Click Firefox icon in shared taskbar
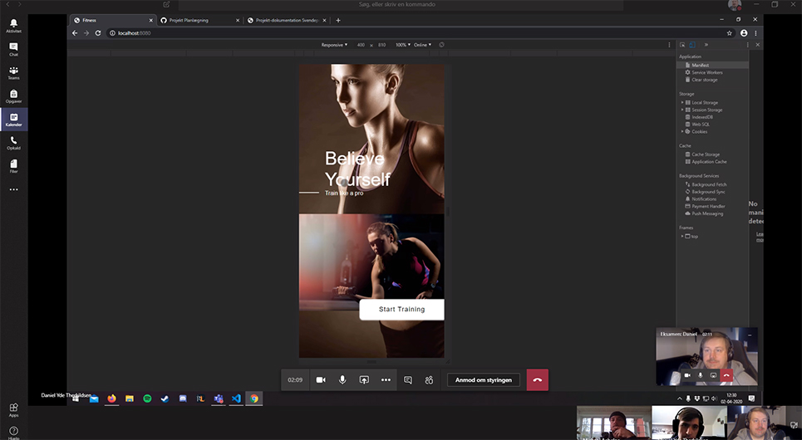The height and width of the screenshot is (440, 802). click(x=111, y=398)
